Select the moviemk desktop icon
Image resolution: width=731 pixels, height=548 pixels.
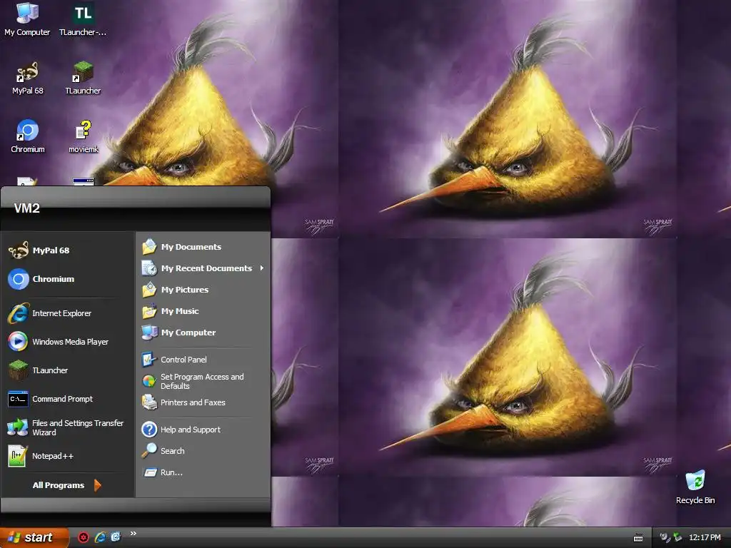point(84,136)
